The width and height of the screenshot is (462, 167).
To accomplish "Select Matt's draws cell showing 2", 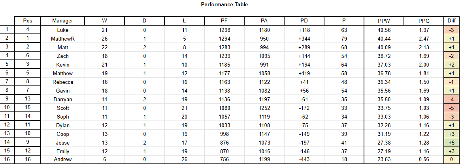I will tap(144, 47).
